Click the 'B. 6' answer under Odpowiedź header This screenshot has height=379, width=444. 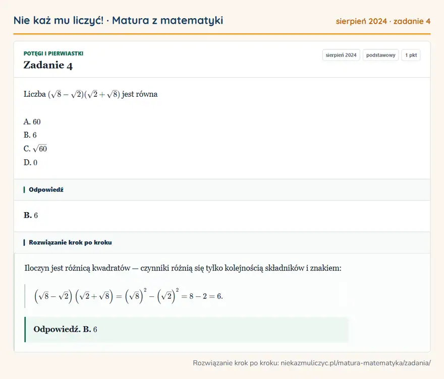click(31, 215)
